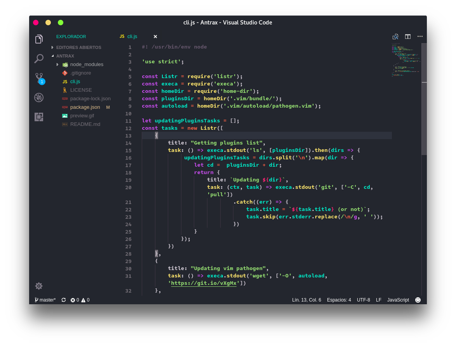The image size is (456, 347).
Task: Click "Getting plugins list" string in code
Action: pos(226,143)
